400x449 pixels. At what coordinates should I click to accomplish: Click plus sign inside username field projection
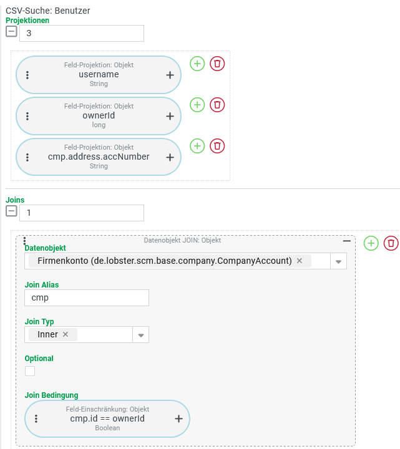pos(170,75)
